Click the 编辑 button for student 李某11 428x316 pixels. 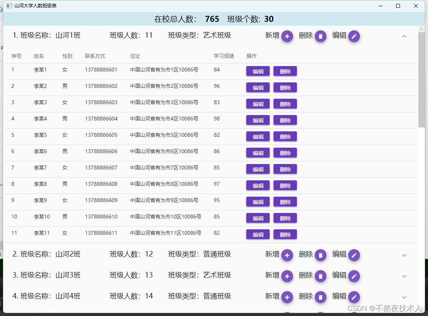tap(258, 234)
